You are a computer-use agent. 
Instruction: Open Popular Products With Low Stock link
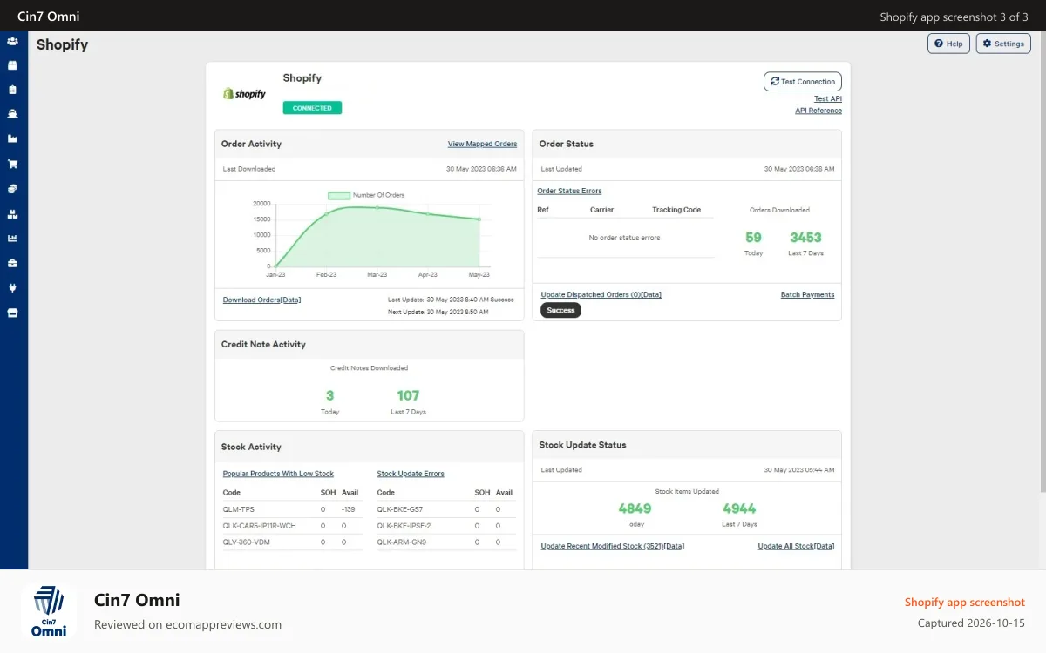(278, 474)
